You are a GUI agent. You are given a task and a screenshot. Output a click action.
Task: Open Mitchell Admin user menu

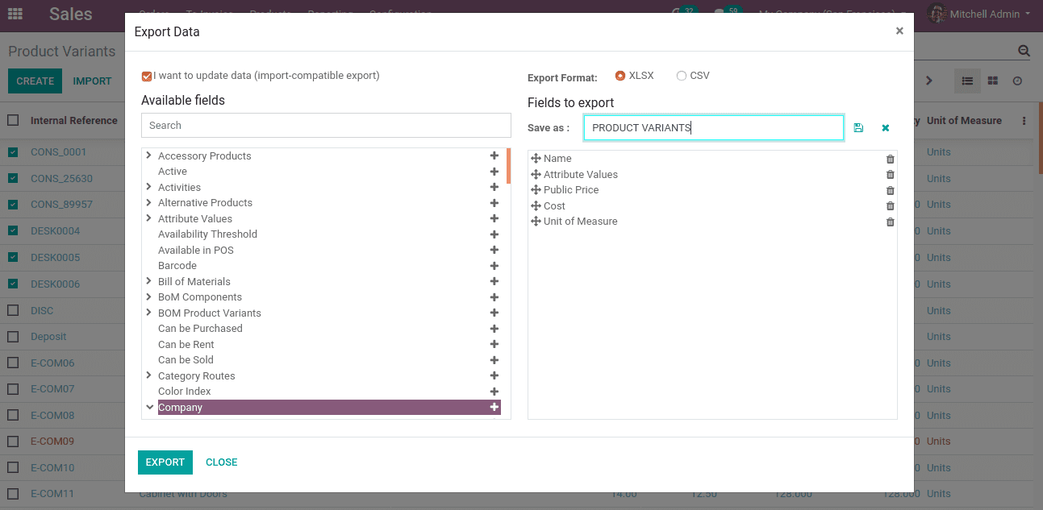(x=979, y=14)
